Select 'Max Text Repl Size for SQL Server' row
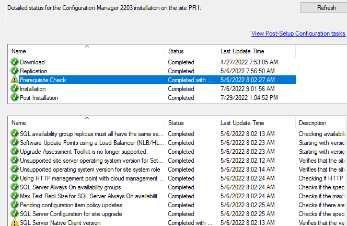Screen dimensions: 347x226 [179, 196]
